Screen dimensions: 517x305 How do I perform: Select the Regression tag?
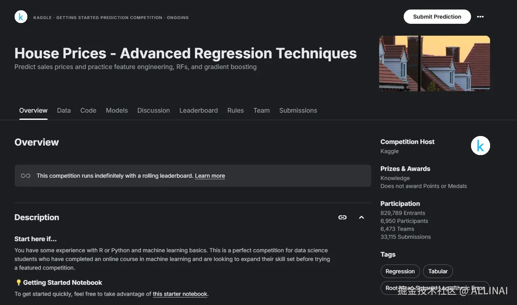(x=400, y=271)
